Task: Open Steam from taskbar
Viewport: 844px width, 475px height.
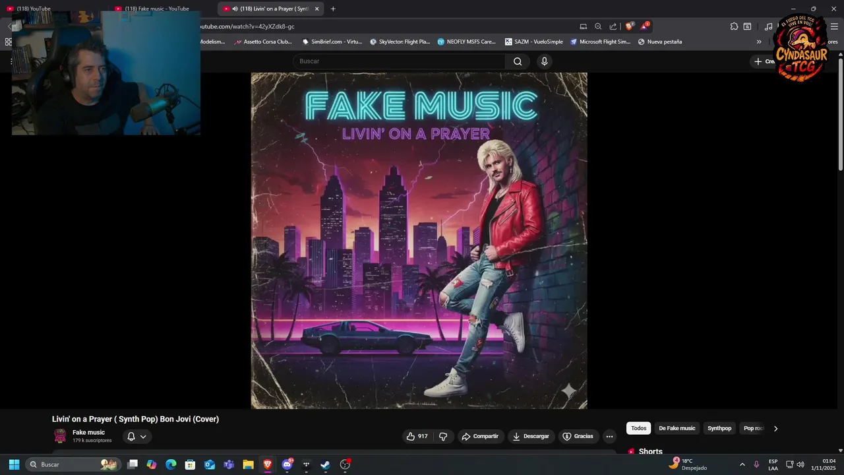Action: 325,464
